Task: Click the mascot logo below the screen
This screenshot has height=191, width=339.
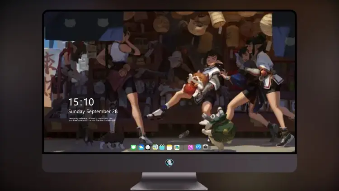Action: 169,163
